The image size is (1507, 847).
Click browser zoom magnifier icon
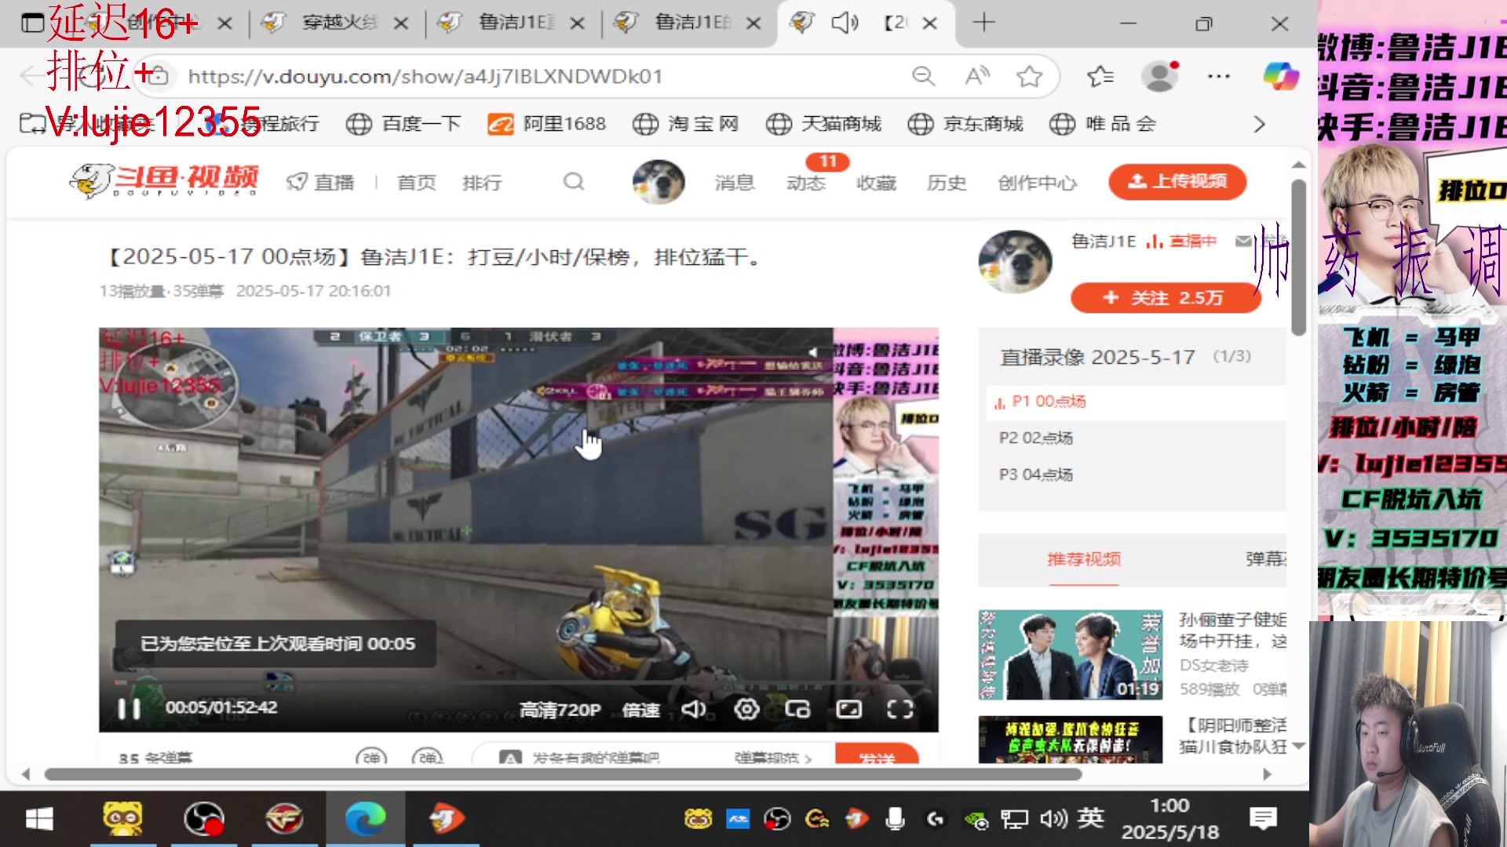[924, 76]
